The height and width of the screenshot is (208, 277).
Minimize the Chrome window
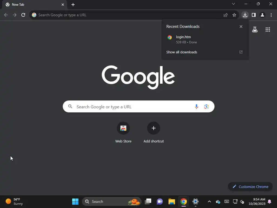point(246,4)
